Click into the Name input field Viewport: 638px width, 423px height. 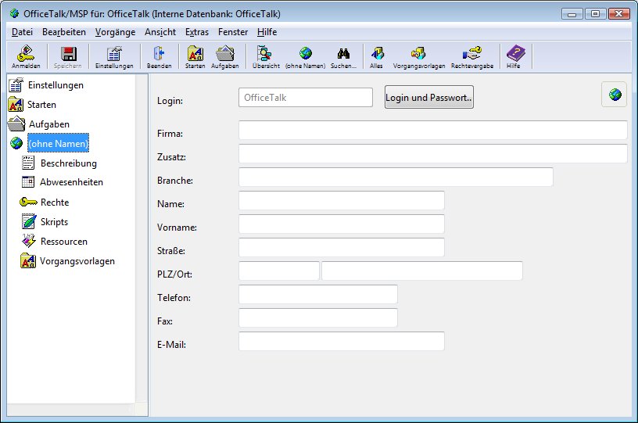coord(342,200)
